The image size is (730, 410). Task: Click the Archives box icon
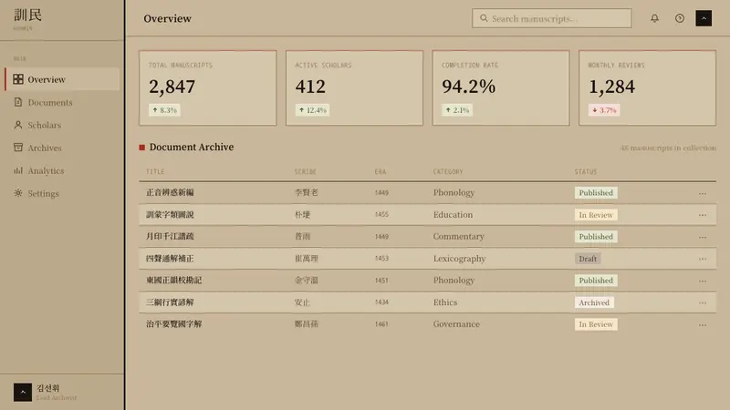(18, 148)
